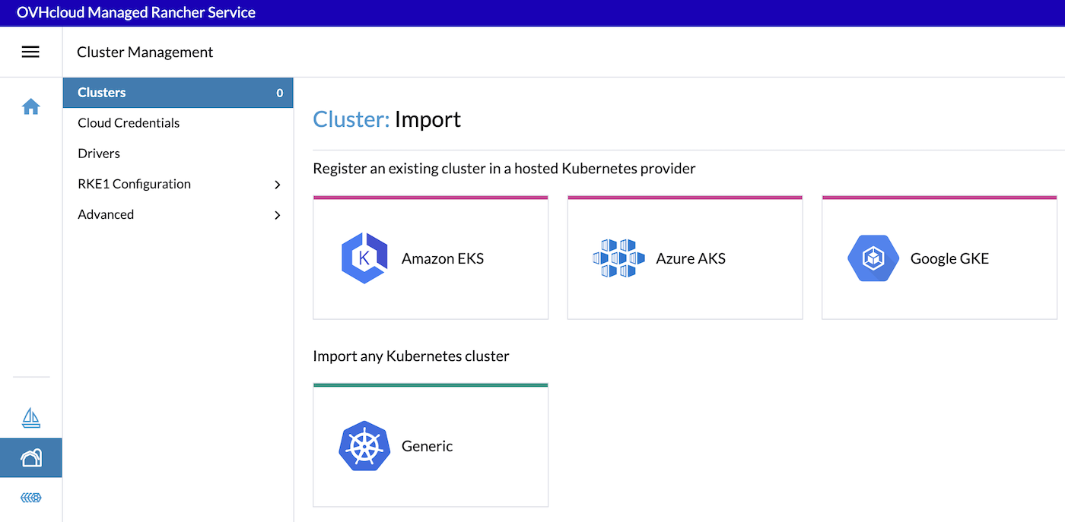Image resolution: width=1065 pixels, height=522 pixels.
Task: Import a Generic Kubernetes cluster card
Action: point(431,446)
